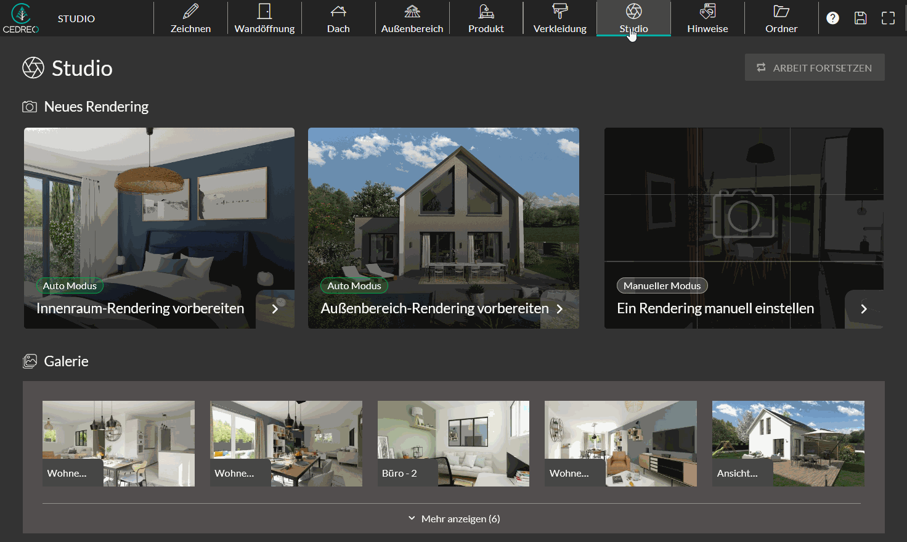Viewport: 907px width, 542px height.
Task: Click the camera icon beside Neues Rendering
Action: pyautogui.click(x=30, y=107)
